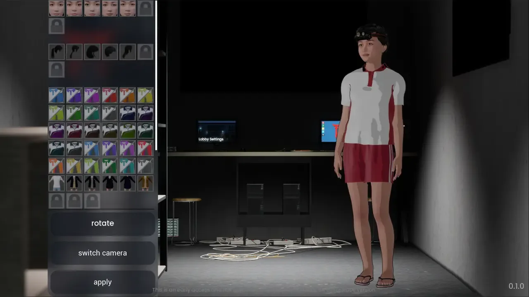Click the locked hairstyle slot after fifth hair
The height and width of the screenshot is (297, 529).
point(145,52)
